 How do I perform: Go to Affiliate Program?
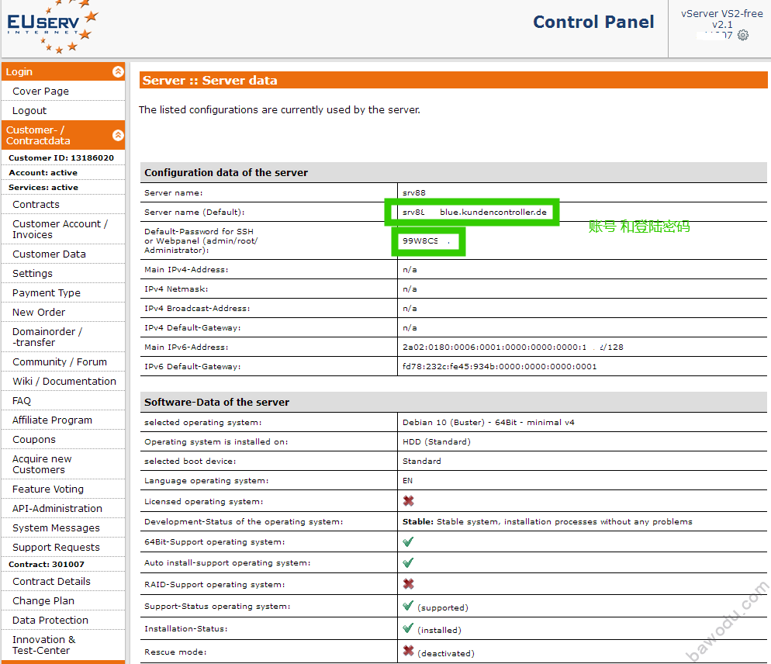tap(52, 420)
